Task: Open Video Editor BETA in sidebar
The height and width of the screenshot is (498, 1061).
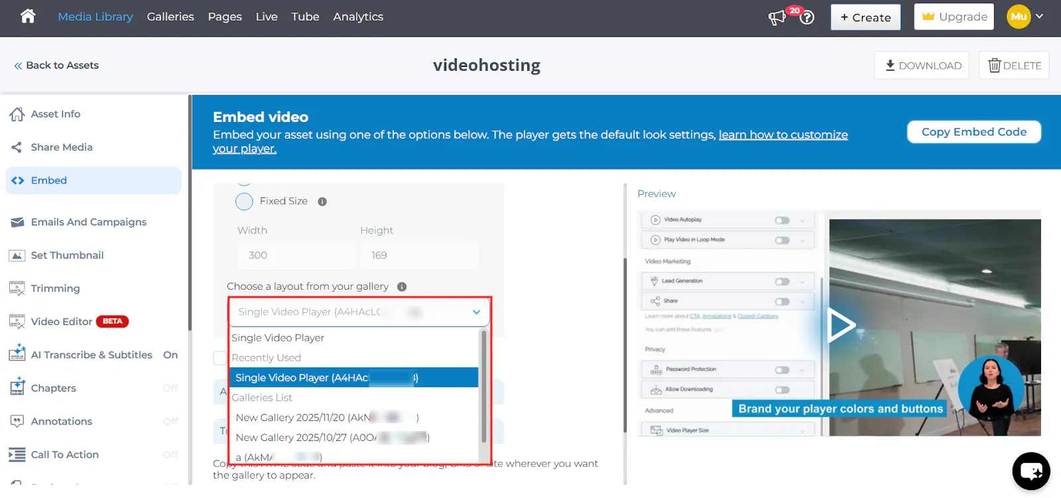Action: (69, 322)
